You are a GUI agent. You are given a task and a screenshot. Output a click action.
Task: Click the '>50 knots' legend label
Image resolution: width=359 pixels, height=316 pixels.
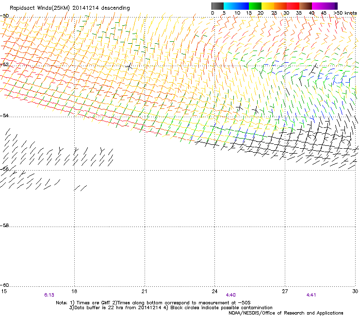(x=345, y=13)
